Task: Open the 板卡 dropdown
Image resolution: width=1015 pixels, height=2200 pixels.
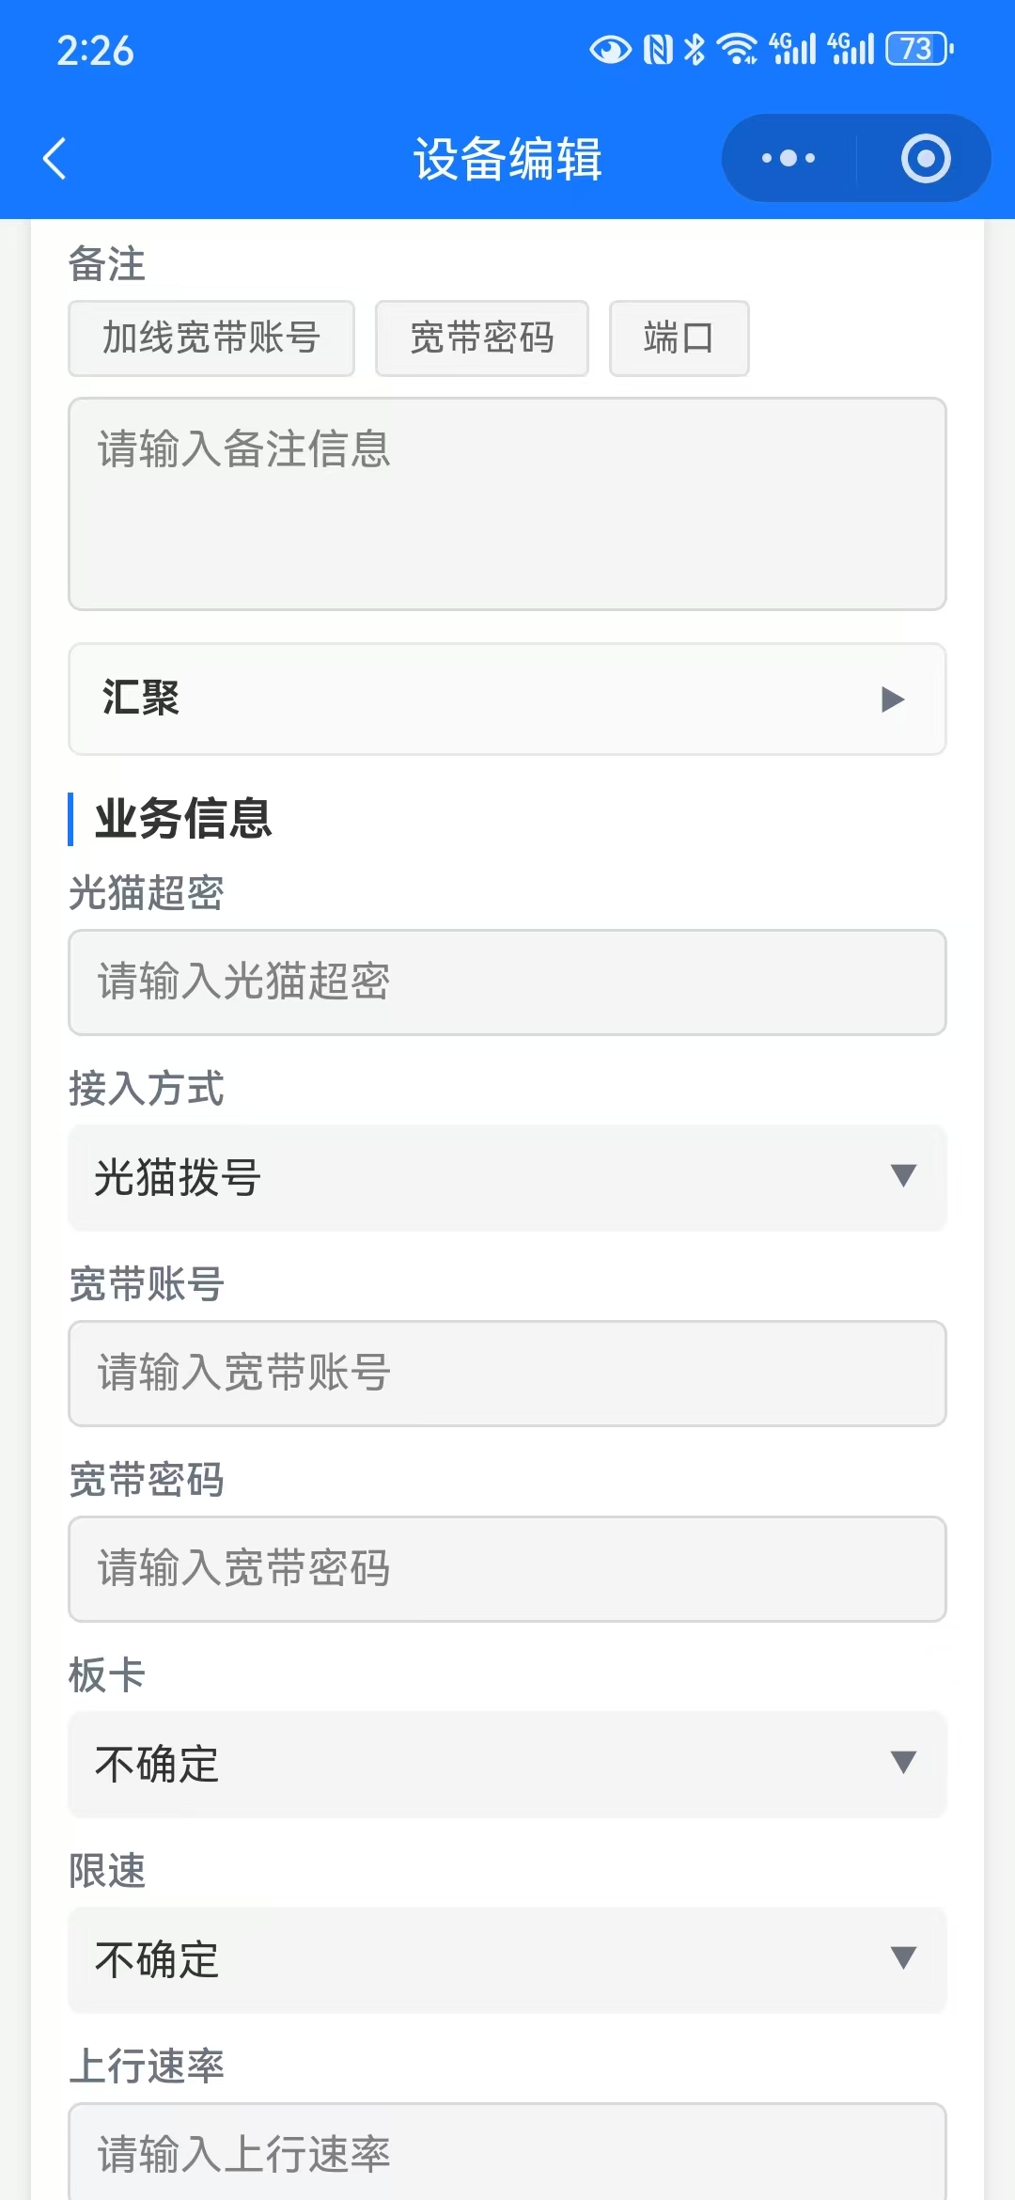Action: (507, 1764)
